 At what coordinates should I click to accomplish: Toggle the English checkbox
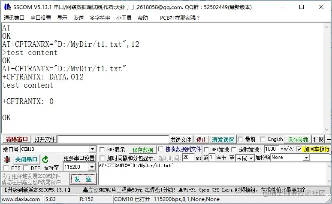click(263, 139)
